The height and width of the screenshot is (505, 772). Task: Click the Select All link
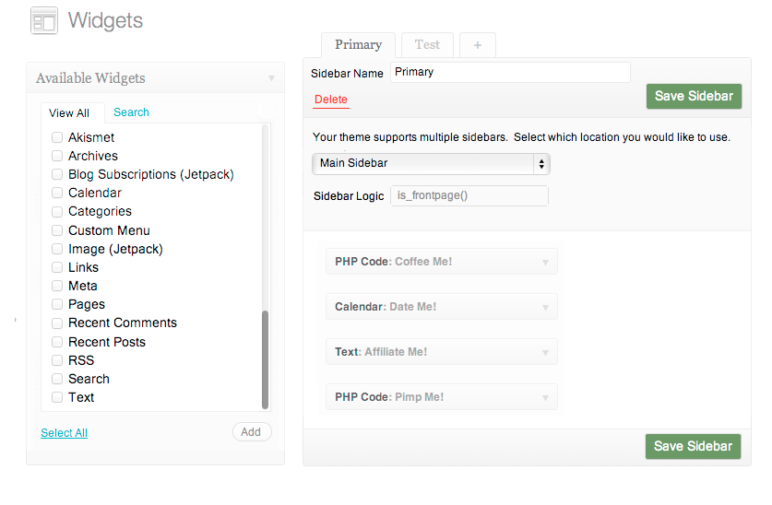[64, 433]
